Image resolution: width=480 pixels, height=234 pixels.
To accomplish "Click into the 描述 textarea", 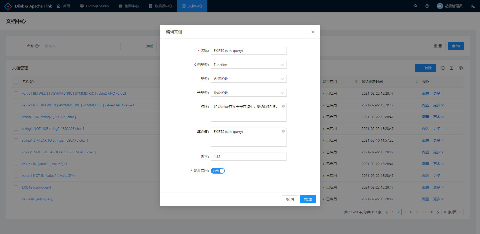I will 249,112.
